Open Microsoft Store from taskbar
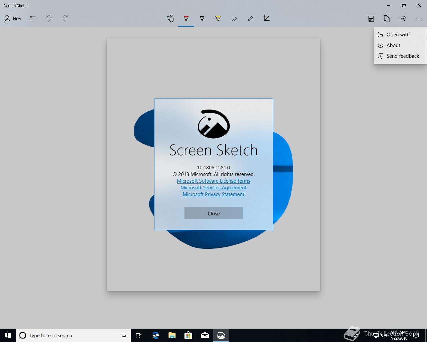Viewport: 427px width, 342px height. (x=188, y=335)
